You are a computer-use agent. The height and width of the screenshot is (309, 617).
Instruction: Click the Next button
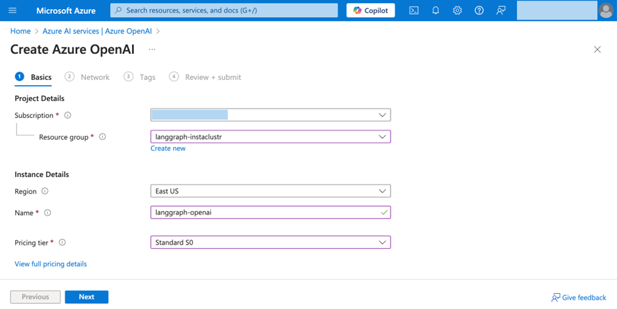click(87, 297)
